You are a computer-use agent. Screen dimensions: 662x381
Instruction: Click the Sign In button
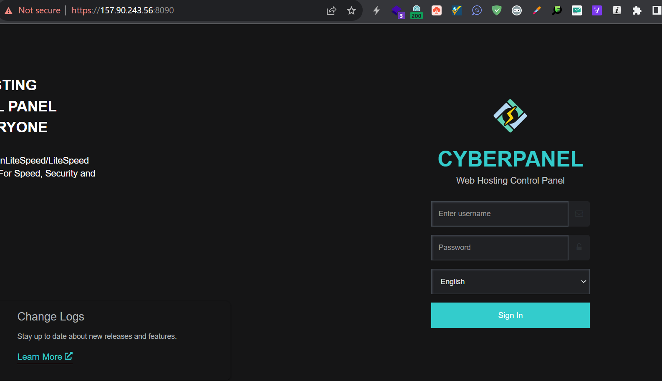pyautogui.click(x=510, y=315)
